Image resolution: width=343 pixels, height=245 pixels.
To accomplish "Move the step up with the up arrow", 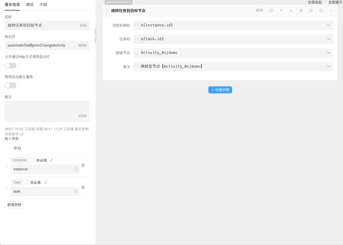I will tap(281, 11).
